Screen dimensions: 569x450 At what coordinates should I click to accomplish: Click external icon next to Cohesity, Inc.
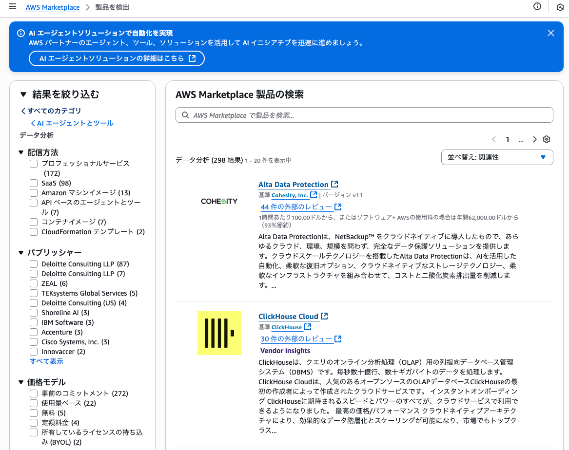314,195
